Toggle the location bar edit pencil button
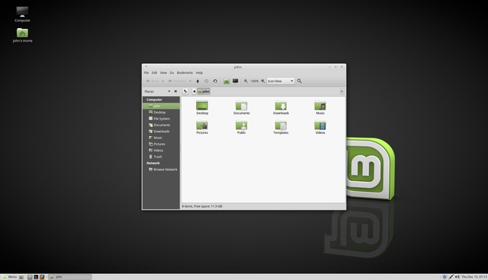488x280 pixels. (185, 91)
